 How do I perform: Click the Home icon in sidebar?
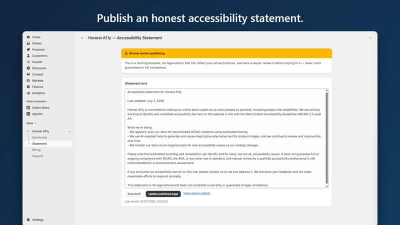click(28, 37)
